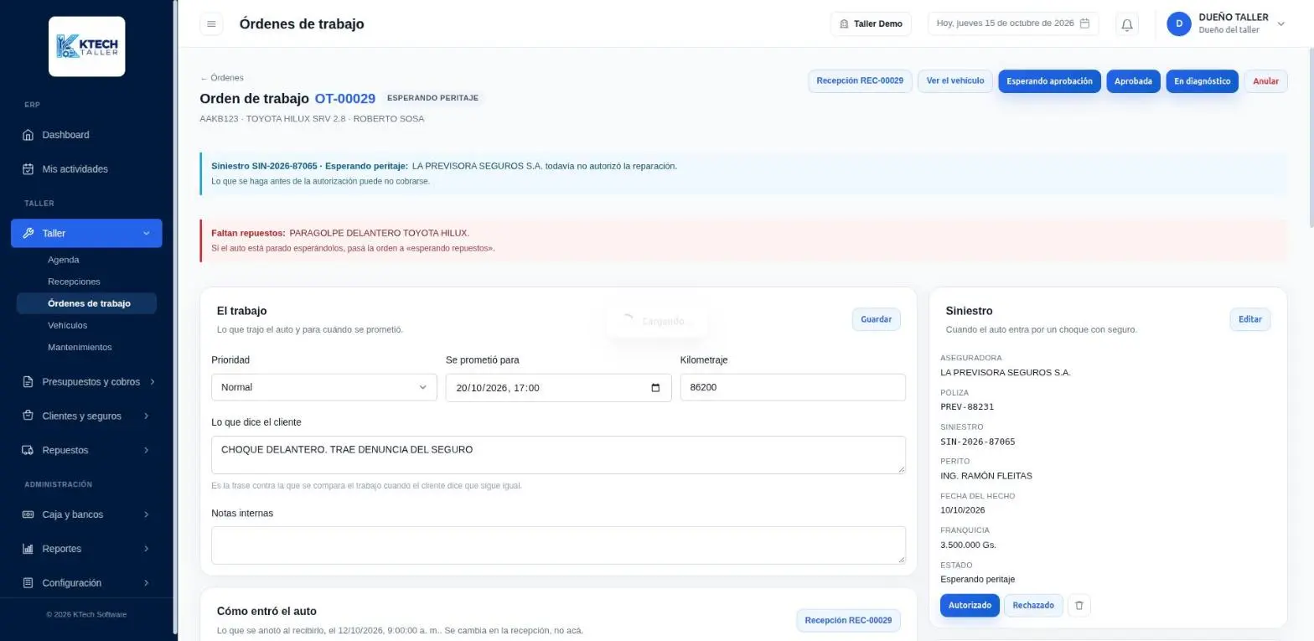Image resolution: width=1314 pixels, height=641 pixels.
Task: Click the Caja y bancos cash icon
Action: coord(28,514)
